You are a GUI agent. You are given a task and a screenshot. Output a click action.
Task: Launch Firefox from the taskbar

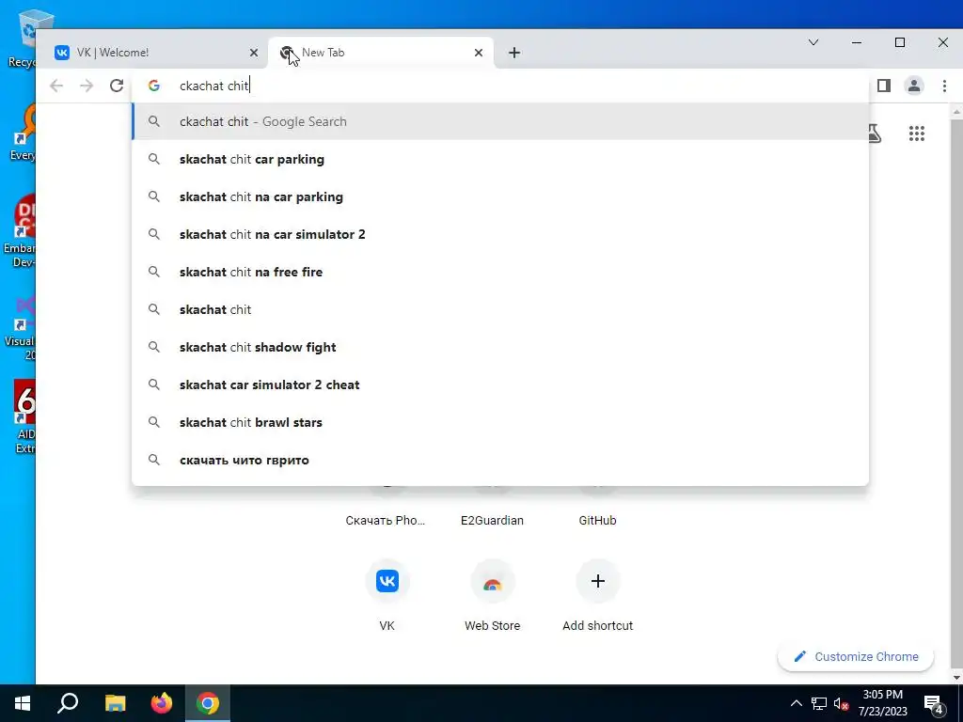pos(162,703)
